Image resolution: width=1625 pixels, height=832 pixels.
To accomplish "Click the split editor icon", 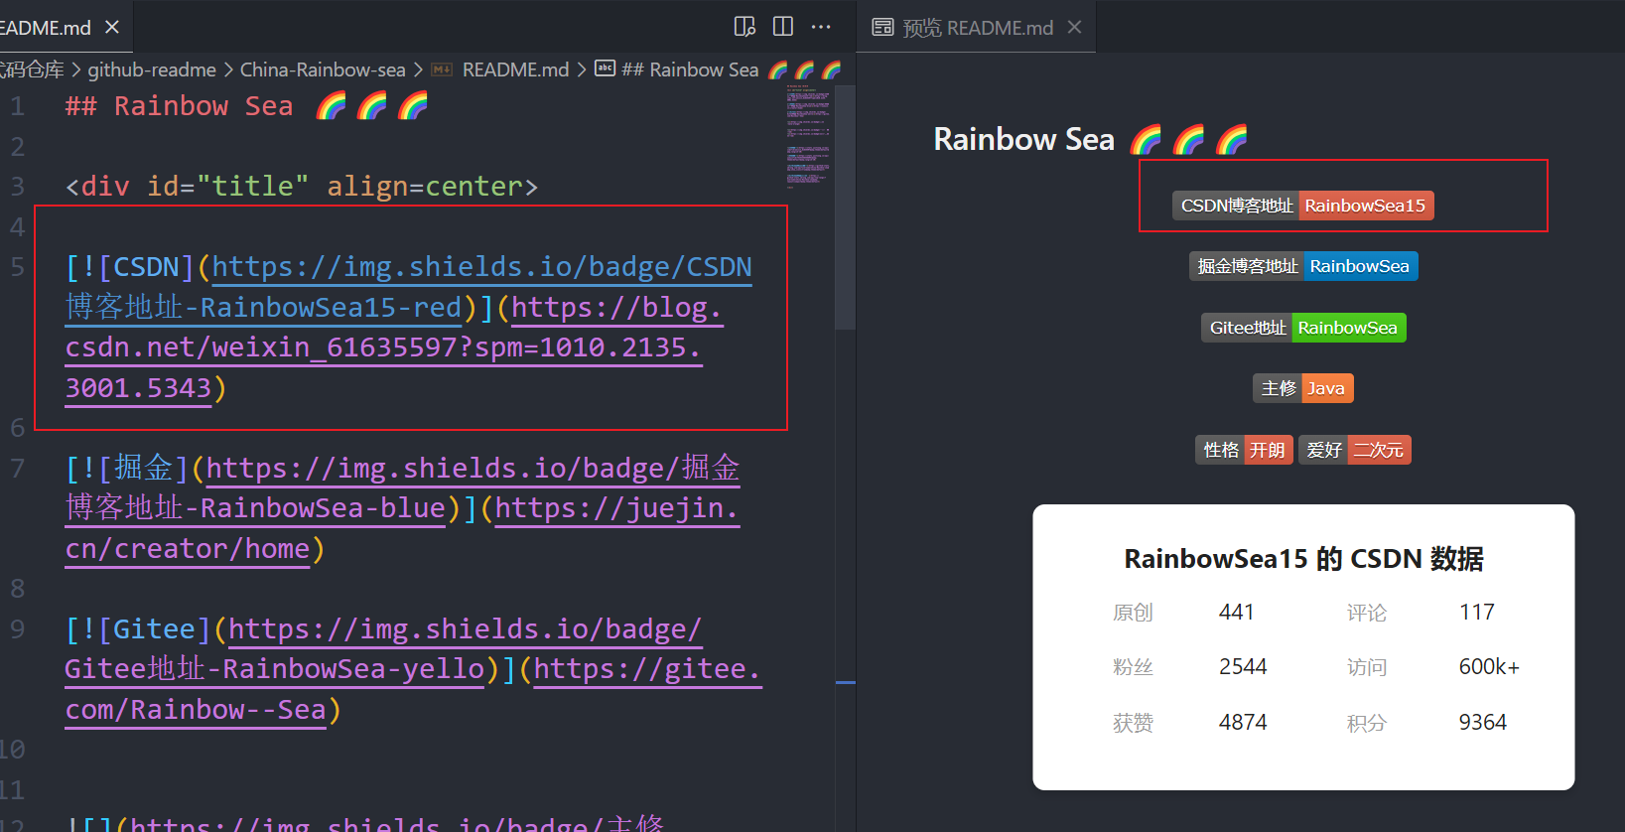I will [783, 27].
